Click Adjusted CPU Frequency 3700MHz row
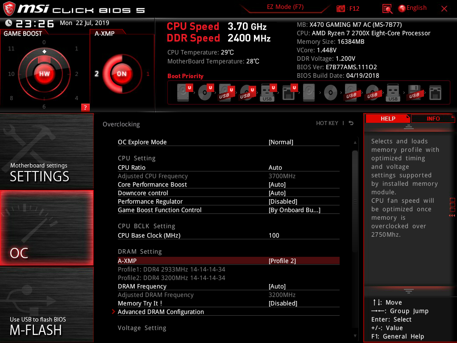This screenshot has width=457, height=343. point(228,176)
